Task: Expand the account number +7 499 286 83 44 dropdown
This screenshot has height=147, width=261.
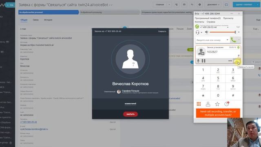Action: point(228,27)
